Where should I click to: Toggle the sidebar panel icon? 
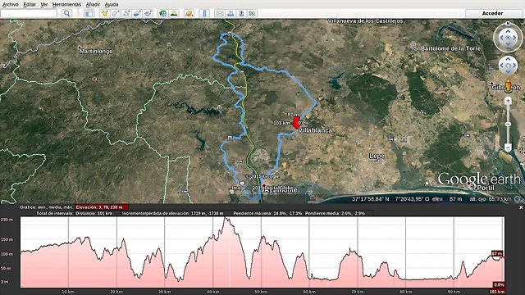pyautogui.click(x=89, y=13)
